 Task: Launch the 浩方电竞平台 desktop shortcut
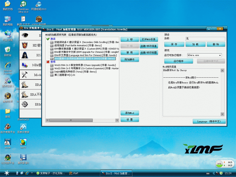(8, 129)
